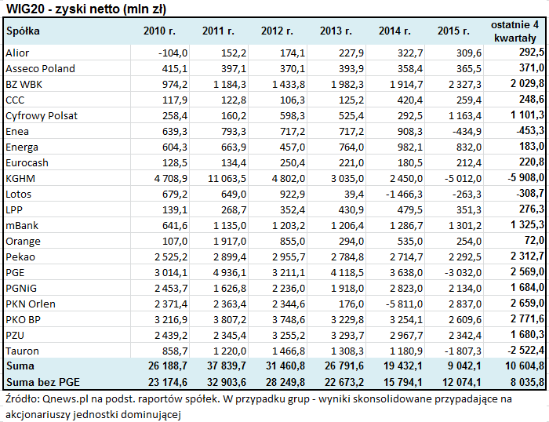Select the '2010 r.' column header
549x422 pixels.
(160, 31)
